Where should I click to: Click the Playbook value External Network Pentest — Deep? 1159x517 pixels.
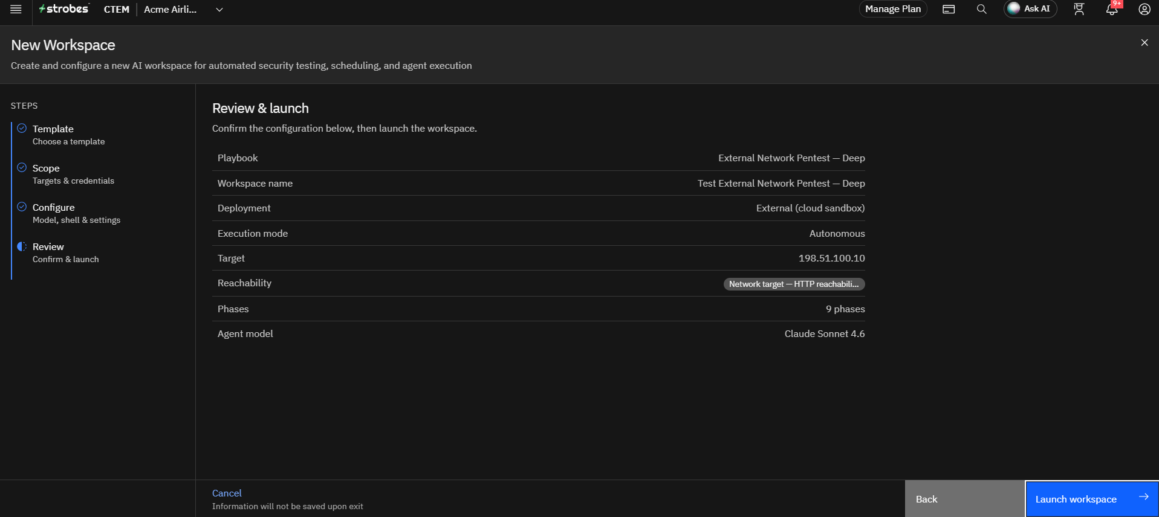791,158
